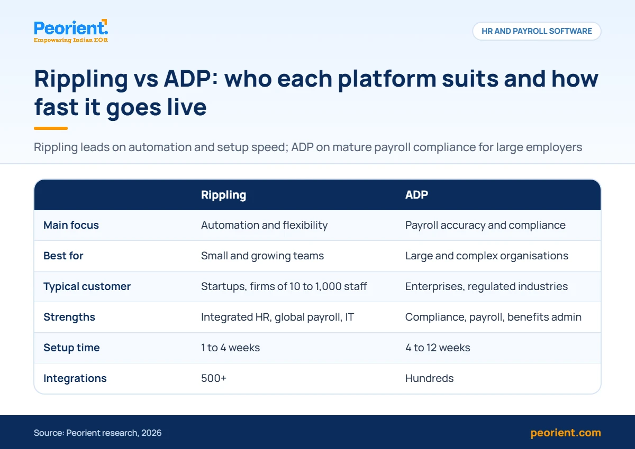Click the Rippling column header
The image size is (635, 449).
pyautogui.click(x=223, y=194)
